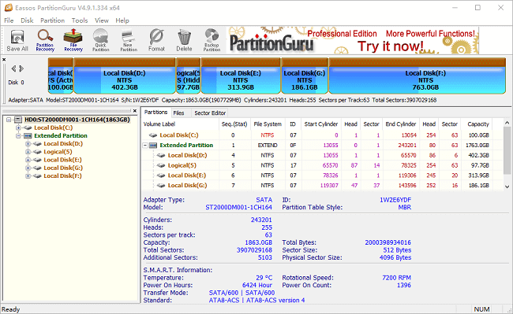The image size is (513, 314).
Task: Click the PartitionGuru app icon in title bar
Action: click(x=8, y=8)
